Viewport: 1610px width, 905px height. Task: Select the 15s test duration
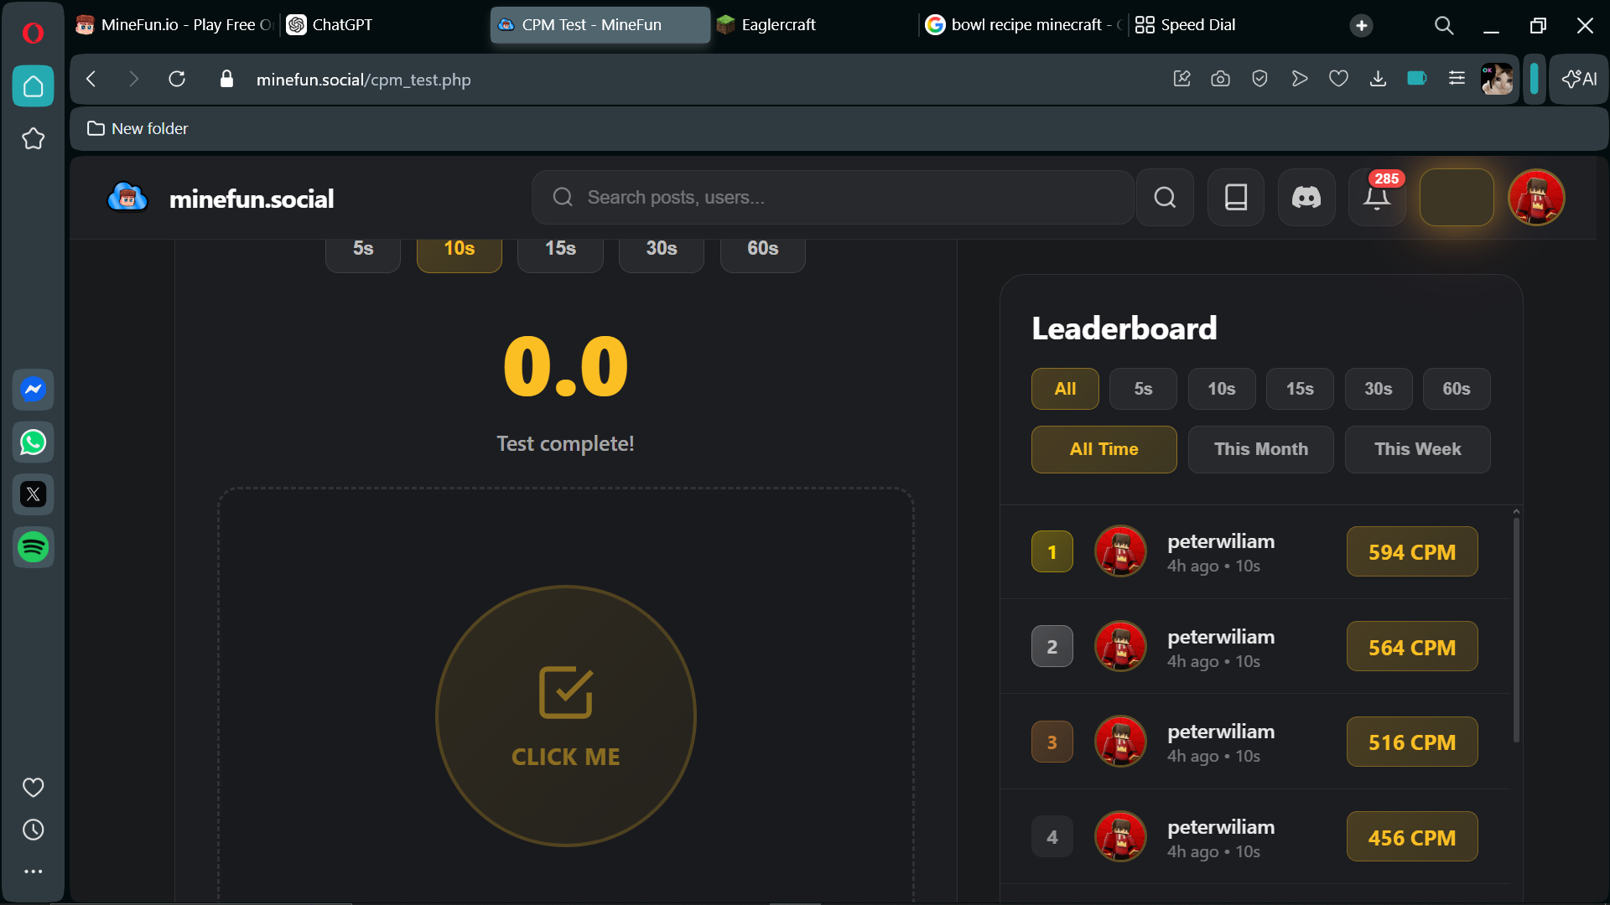tap(560, 249)
